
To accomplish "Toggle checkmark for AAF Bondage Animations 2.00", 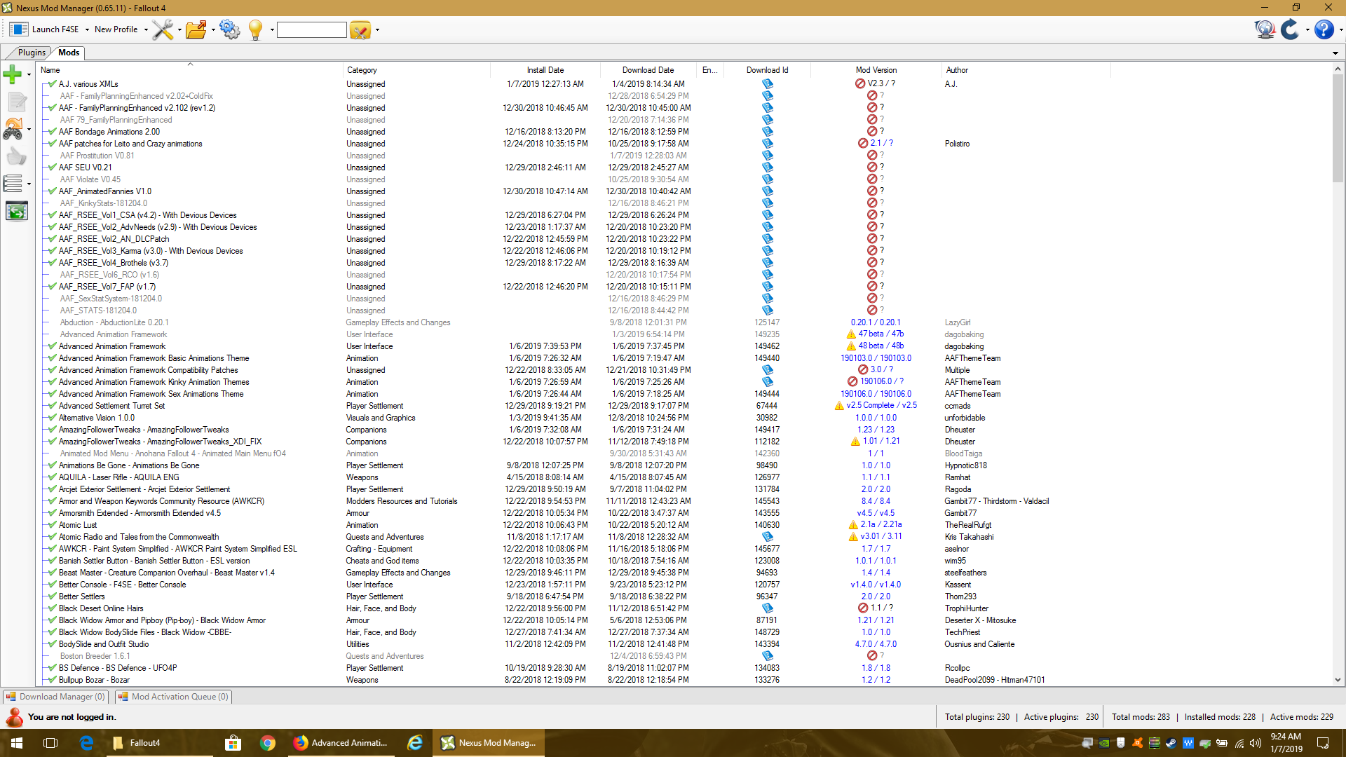I will [x=53, y=132].
